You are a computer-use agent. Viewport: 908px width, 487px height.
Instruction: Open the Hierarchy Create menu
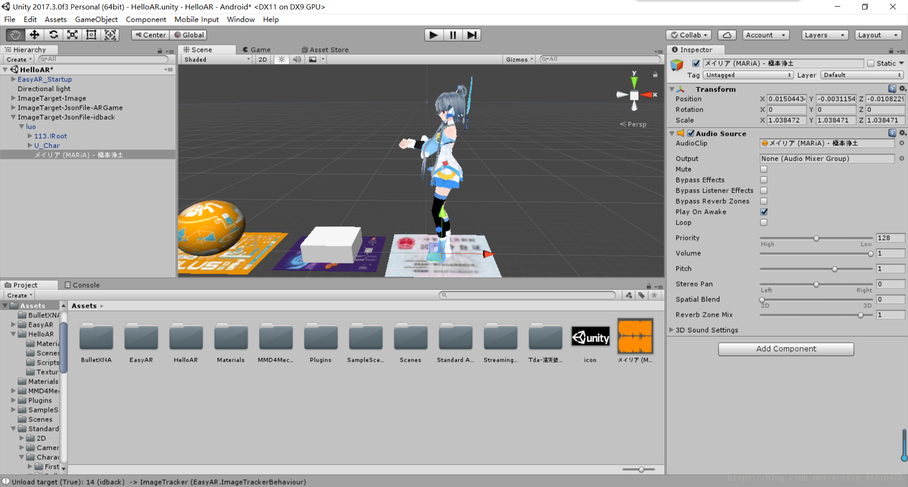[19, 60]
